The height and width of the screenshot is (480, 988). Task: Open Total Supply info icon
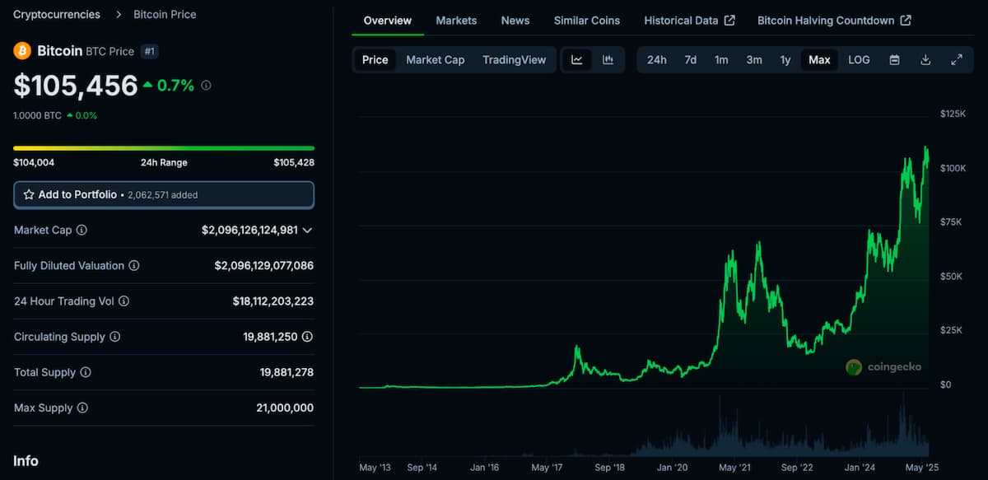86,372
